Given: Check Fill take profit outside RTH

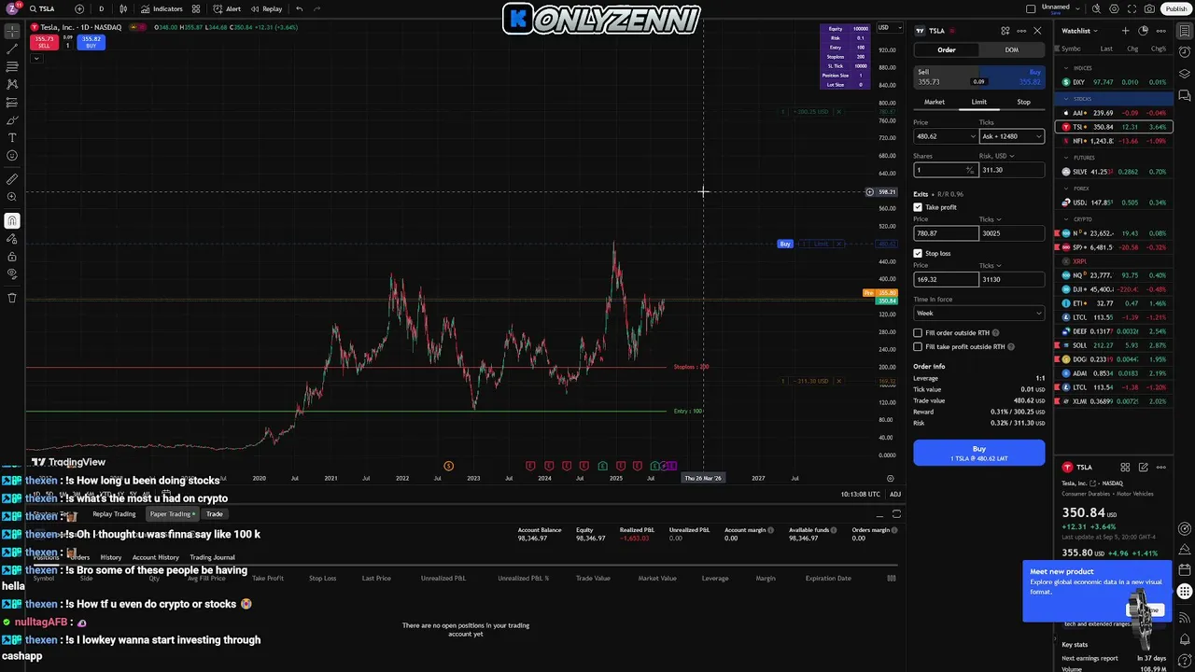Looking at the screenshot, I should pyautogui.click(x=918, y=347).
